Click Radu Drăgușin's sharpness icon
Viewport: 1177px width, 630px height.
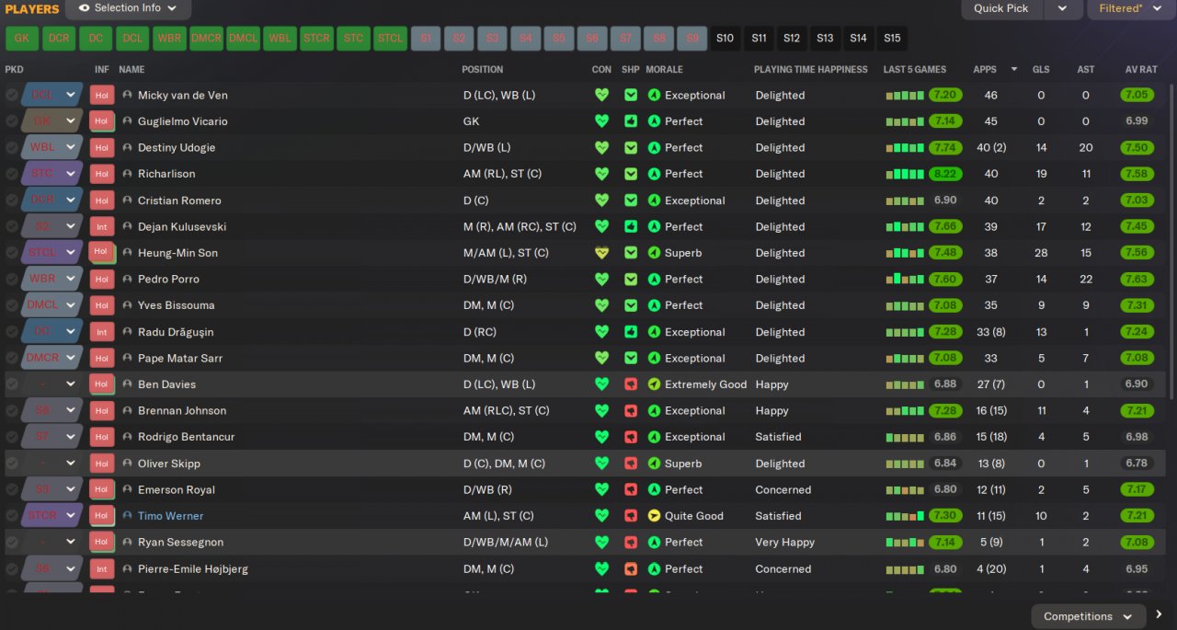631,332
